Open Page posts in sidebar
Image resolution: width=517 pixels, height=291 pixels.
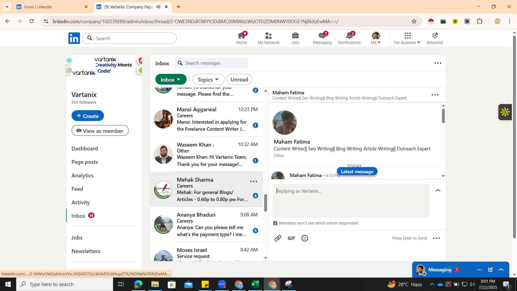pos(85,162)
